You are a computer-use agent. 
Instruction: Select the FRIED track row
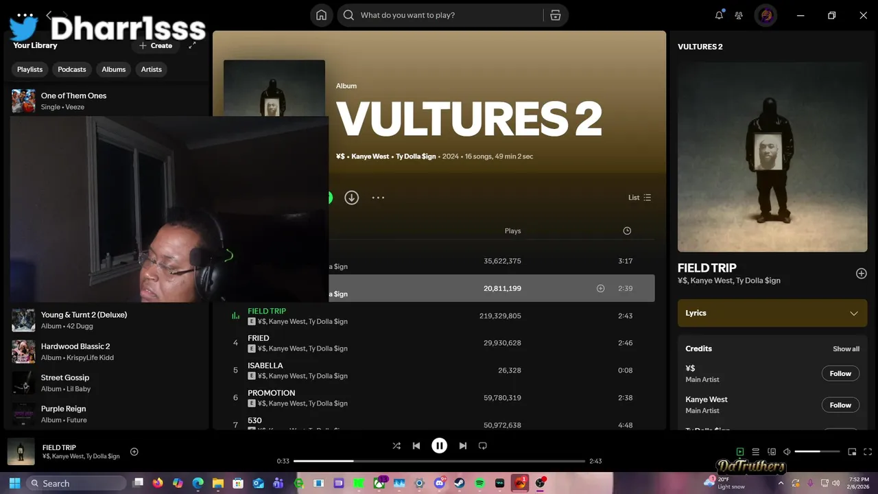(439, 343)
